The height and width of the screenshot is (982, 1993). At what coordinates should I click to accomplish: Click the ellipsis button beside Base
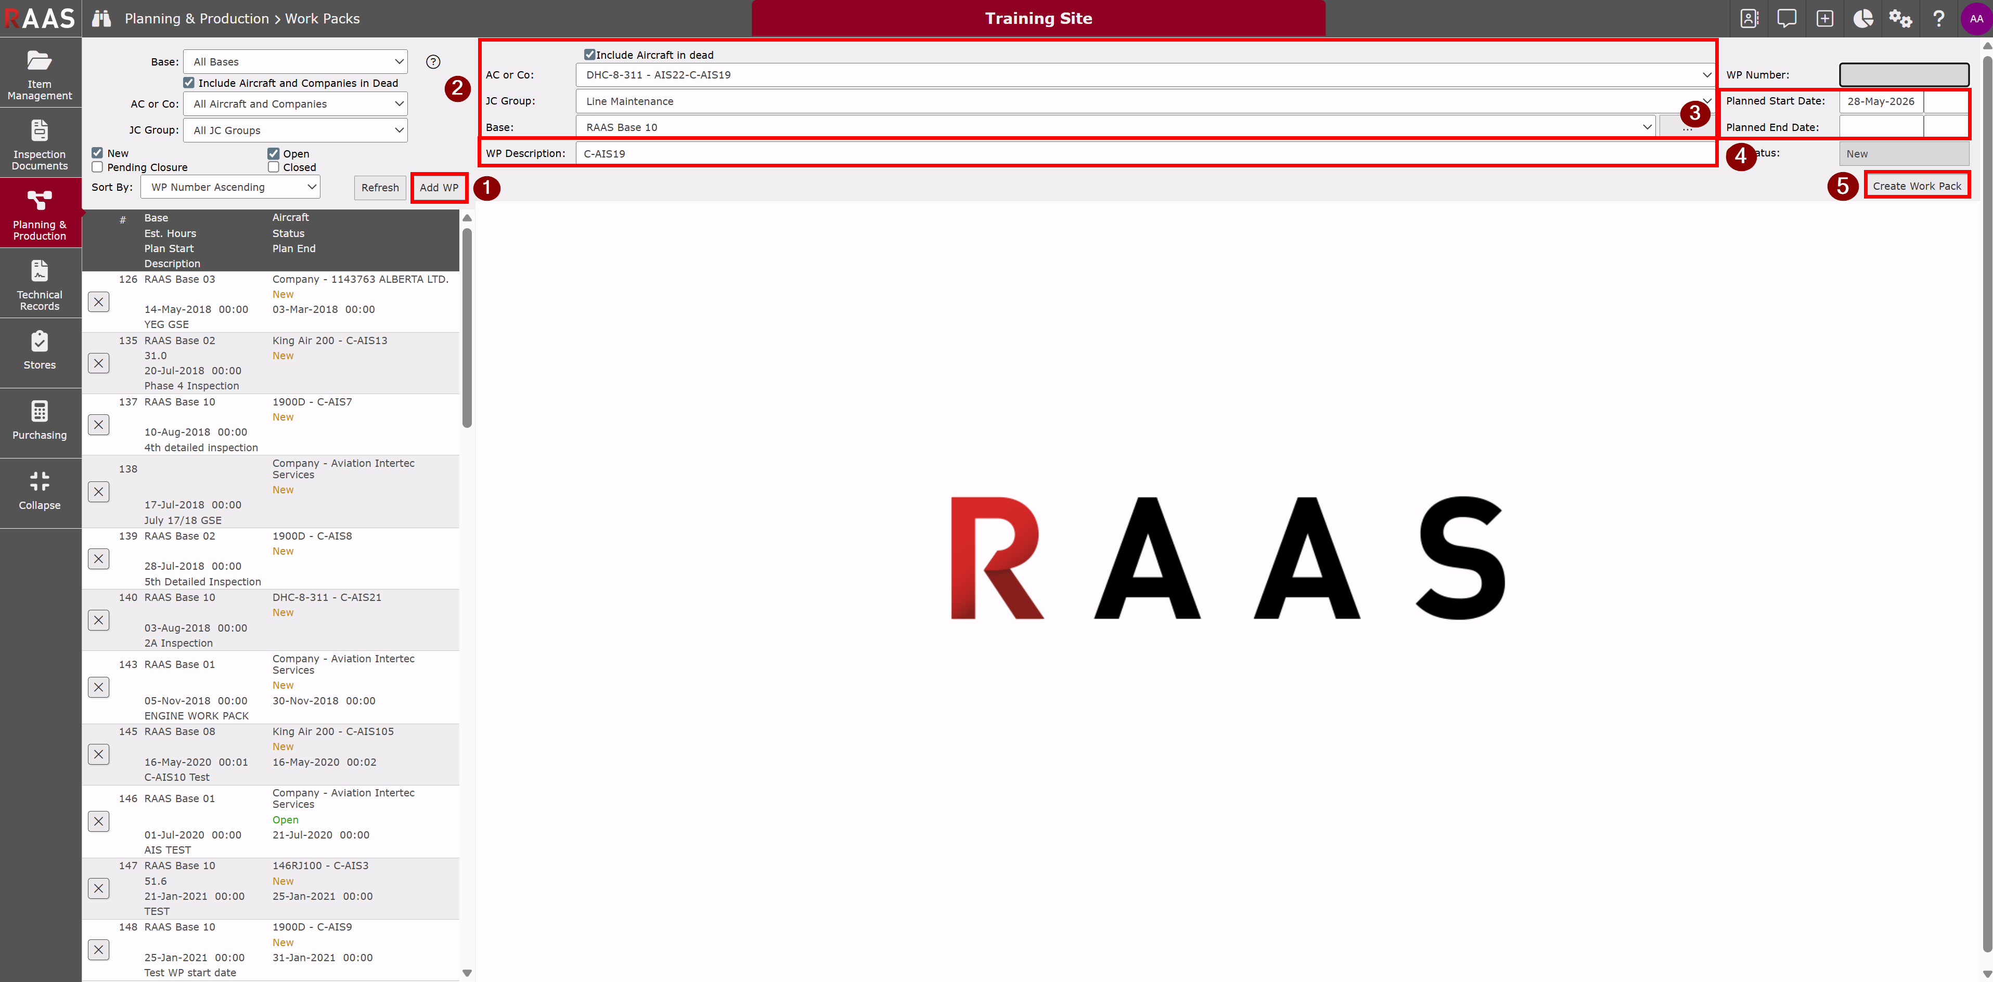(1687, 127)
